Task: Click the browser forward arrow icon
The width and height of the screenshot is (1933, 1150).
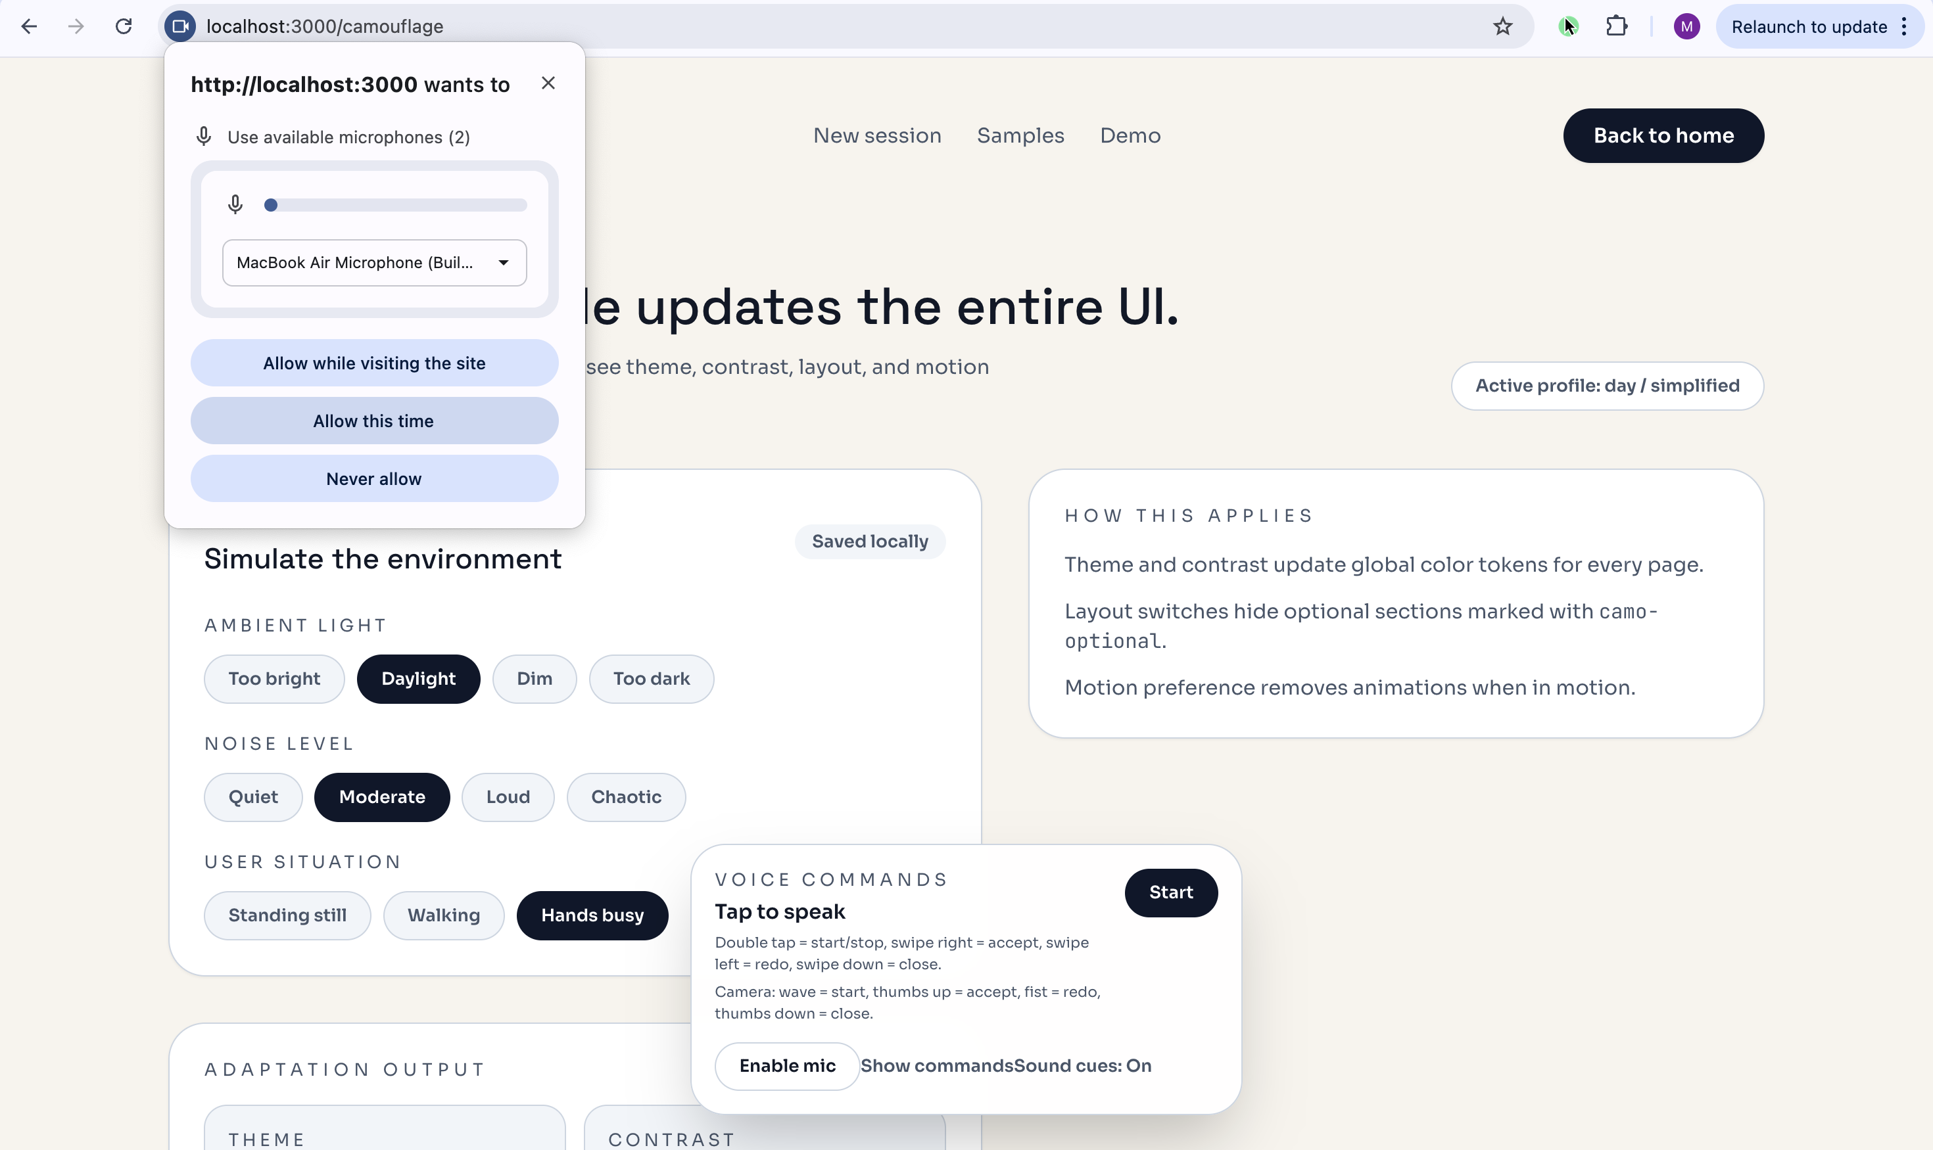Action: point(76,26)
